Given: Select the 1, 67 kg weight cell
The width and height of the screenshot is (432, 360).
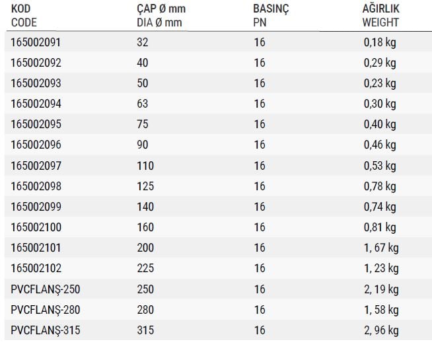Looking at the screenshot, I should [x=381, y=248].
